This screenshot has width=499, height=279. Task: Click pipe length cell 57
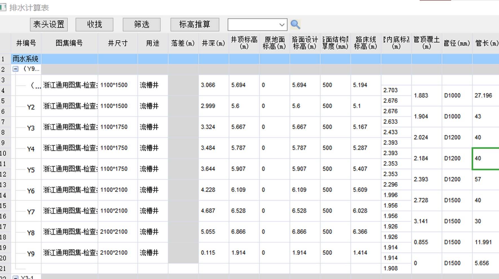486,179
